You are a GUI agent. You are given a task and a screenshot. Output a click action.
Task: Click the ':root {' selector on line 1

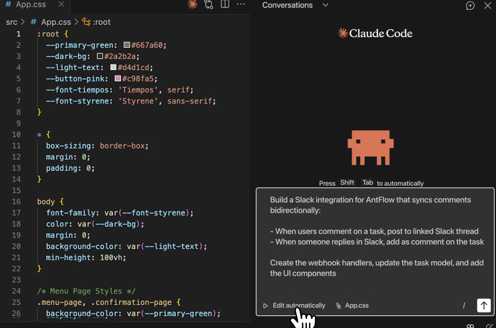pos(53,34)
